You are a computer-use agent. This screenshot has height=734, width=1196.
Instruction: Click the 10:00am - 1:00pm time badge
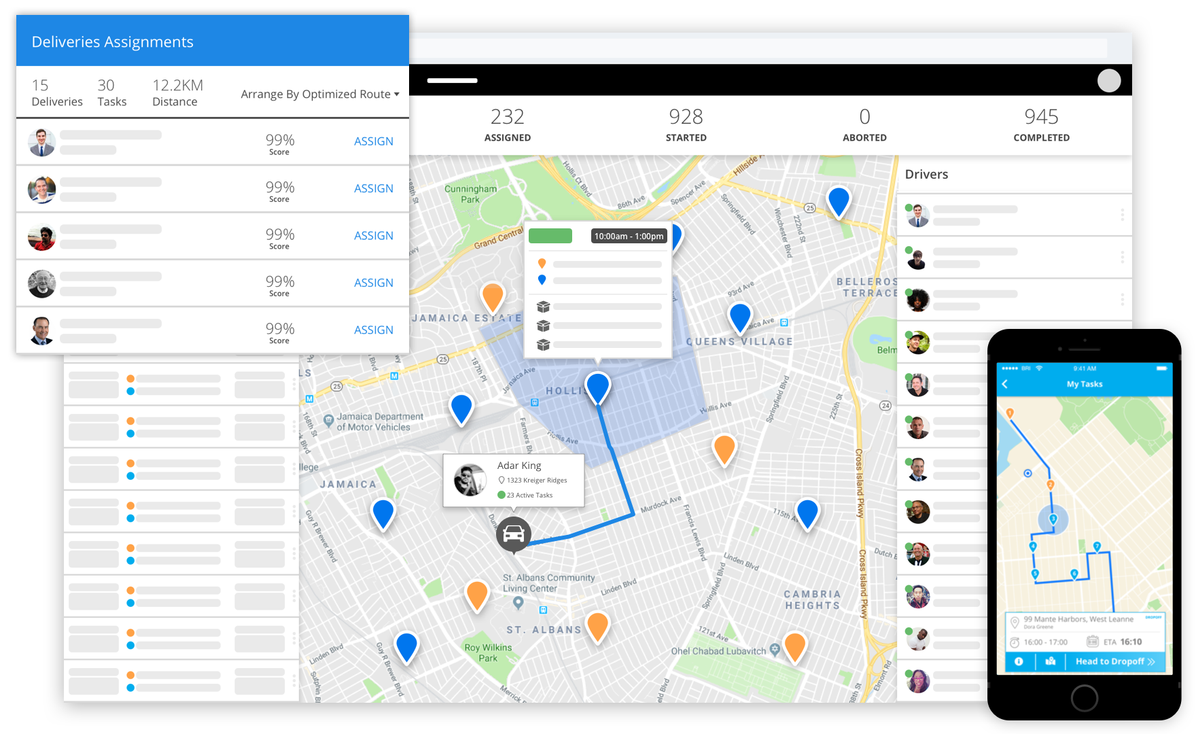coord(629,236)
